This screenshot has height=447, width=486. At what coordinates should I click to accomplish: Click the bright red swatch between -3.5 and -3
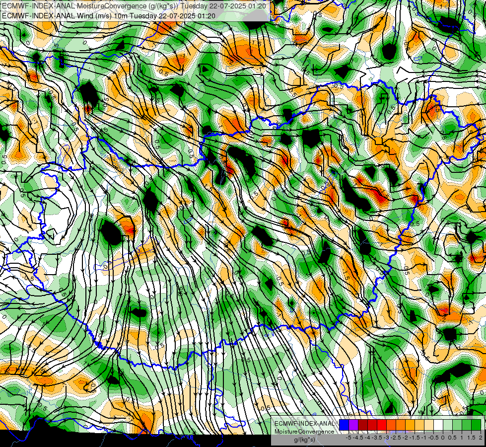[382, 425]
